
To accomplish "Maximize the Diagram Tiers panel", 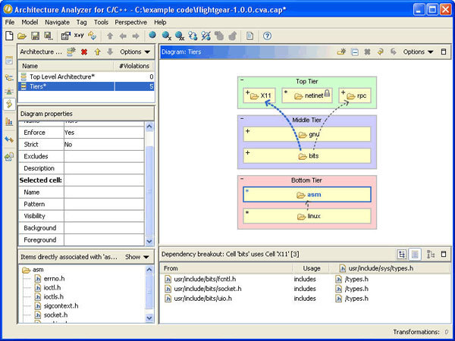I will point(444,52).
